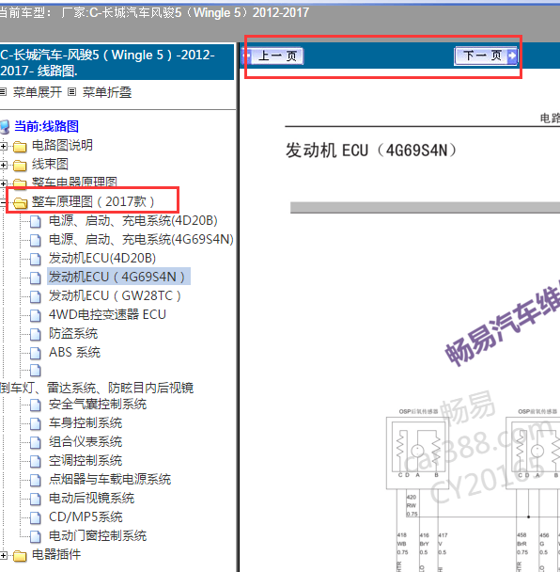Click document icon beside 电动门窗控制系统

coord(36,536)
